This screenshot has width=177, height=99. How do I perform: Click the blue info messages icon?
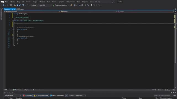51,95
